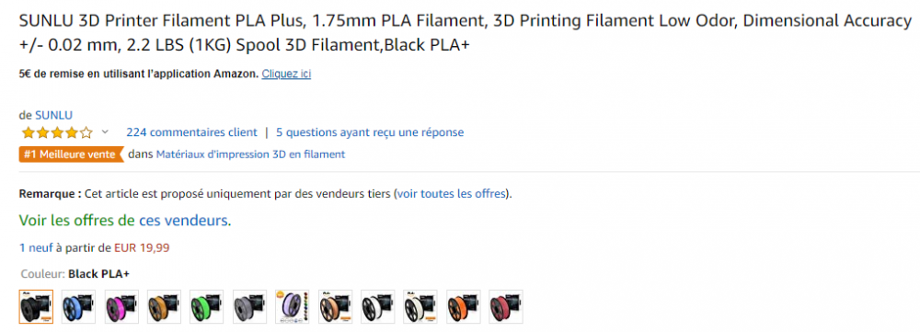Image resolution: width=920 pixels, height=332 pixels.
Task: Expand the star rating breakdown arrow
Action: (105, 132)
